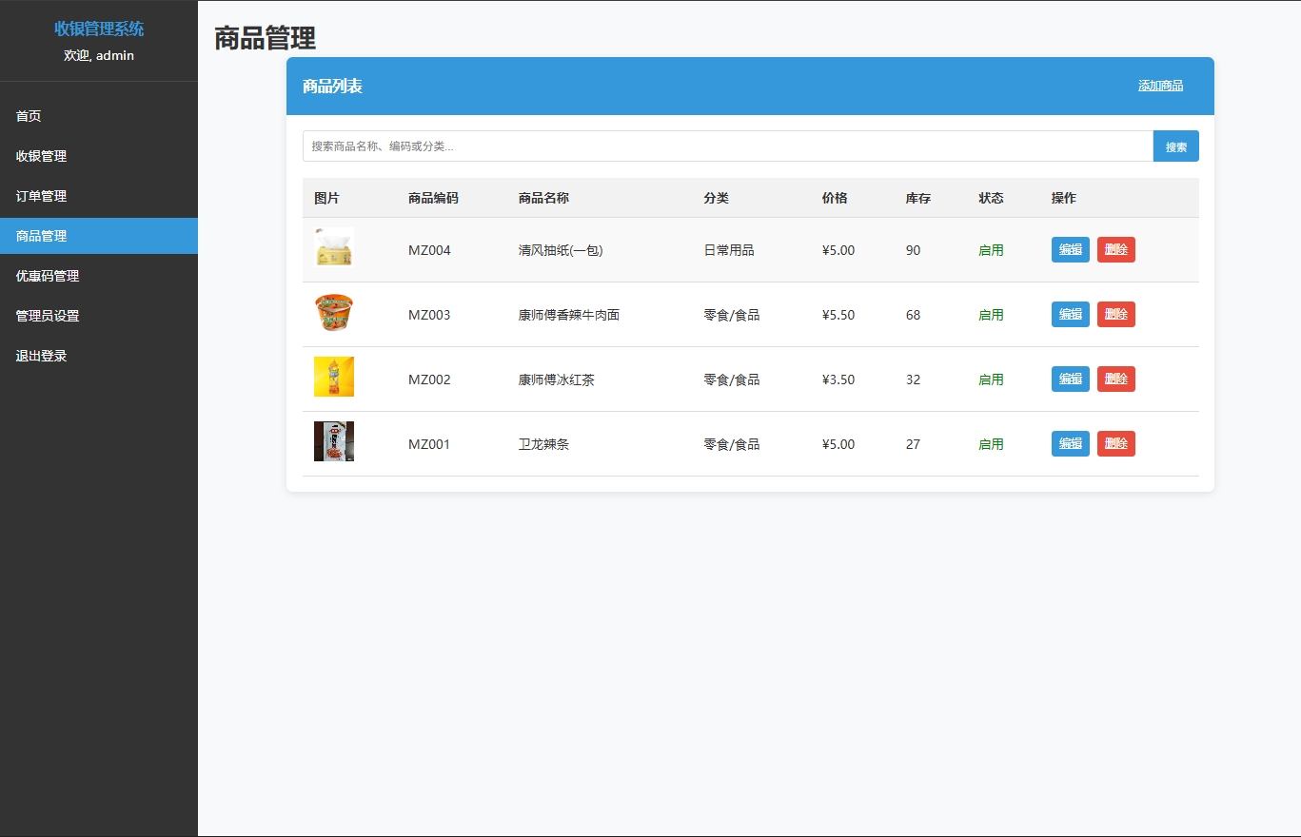Edit the 康师傅冰红茶 product
This screenshot has height=837, width=1301.
tap(1071, 380)
